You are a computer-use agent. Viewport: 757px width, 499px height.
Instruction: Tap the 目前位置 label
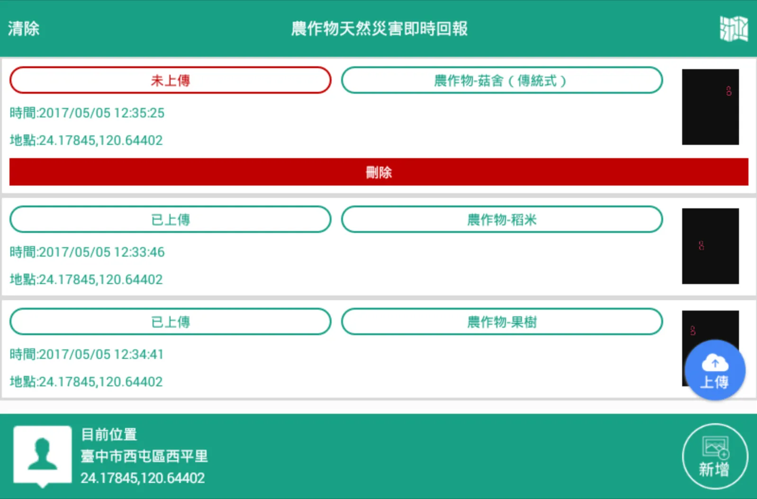tap(109, 434)
